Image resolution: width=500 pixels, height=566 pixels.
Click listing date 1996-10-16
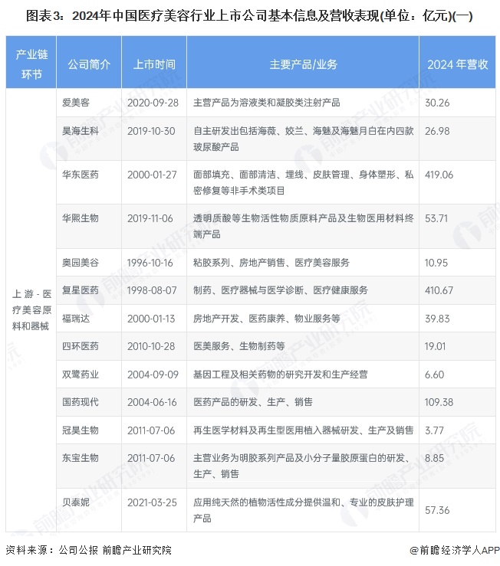[x=150, y=263]
